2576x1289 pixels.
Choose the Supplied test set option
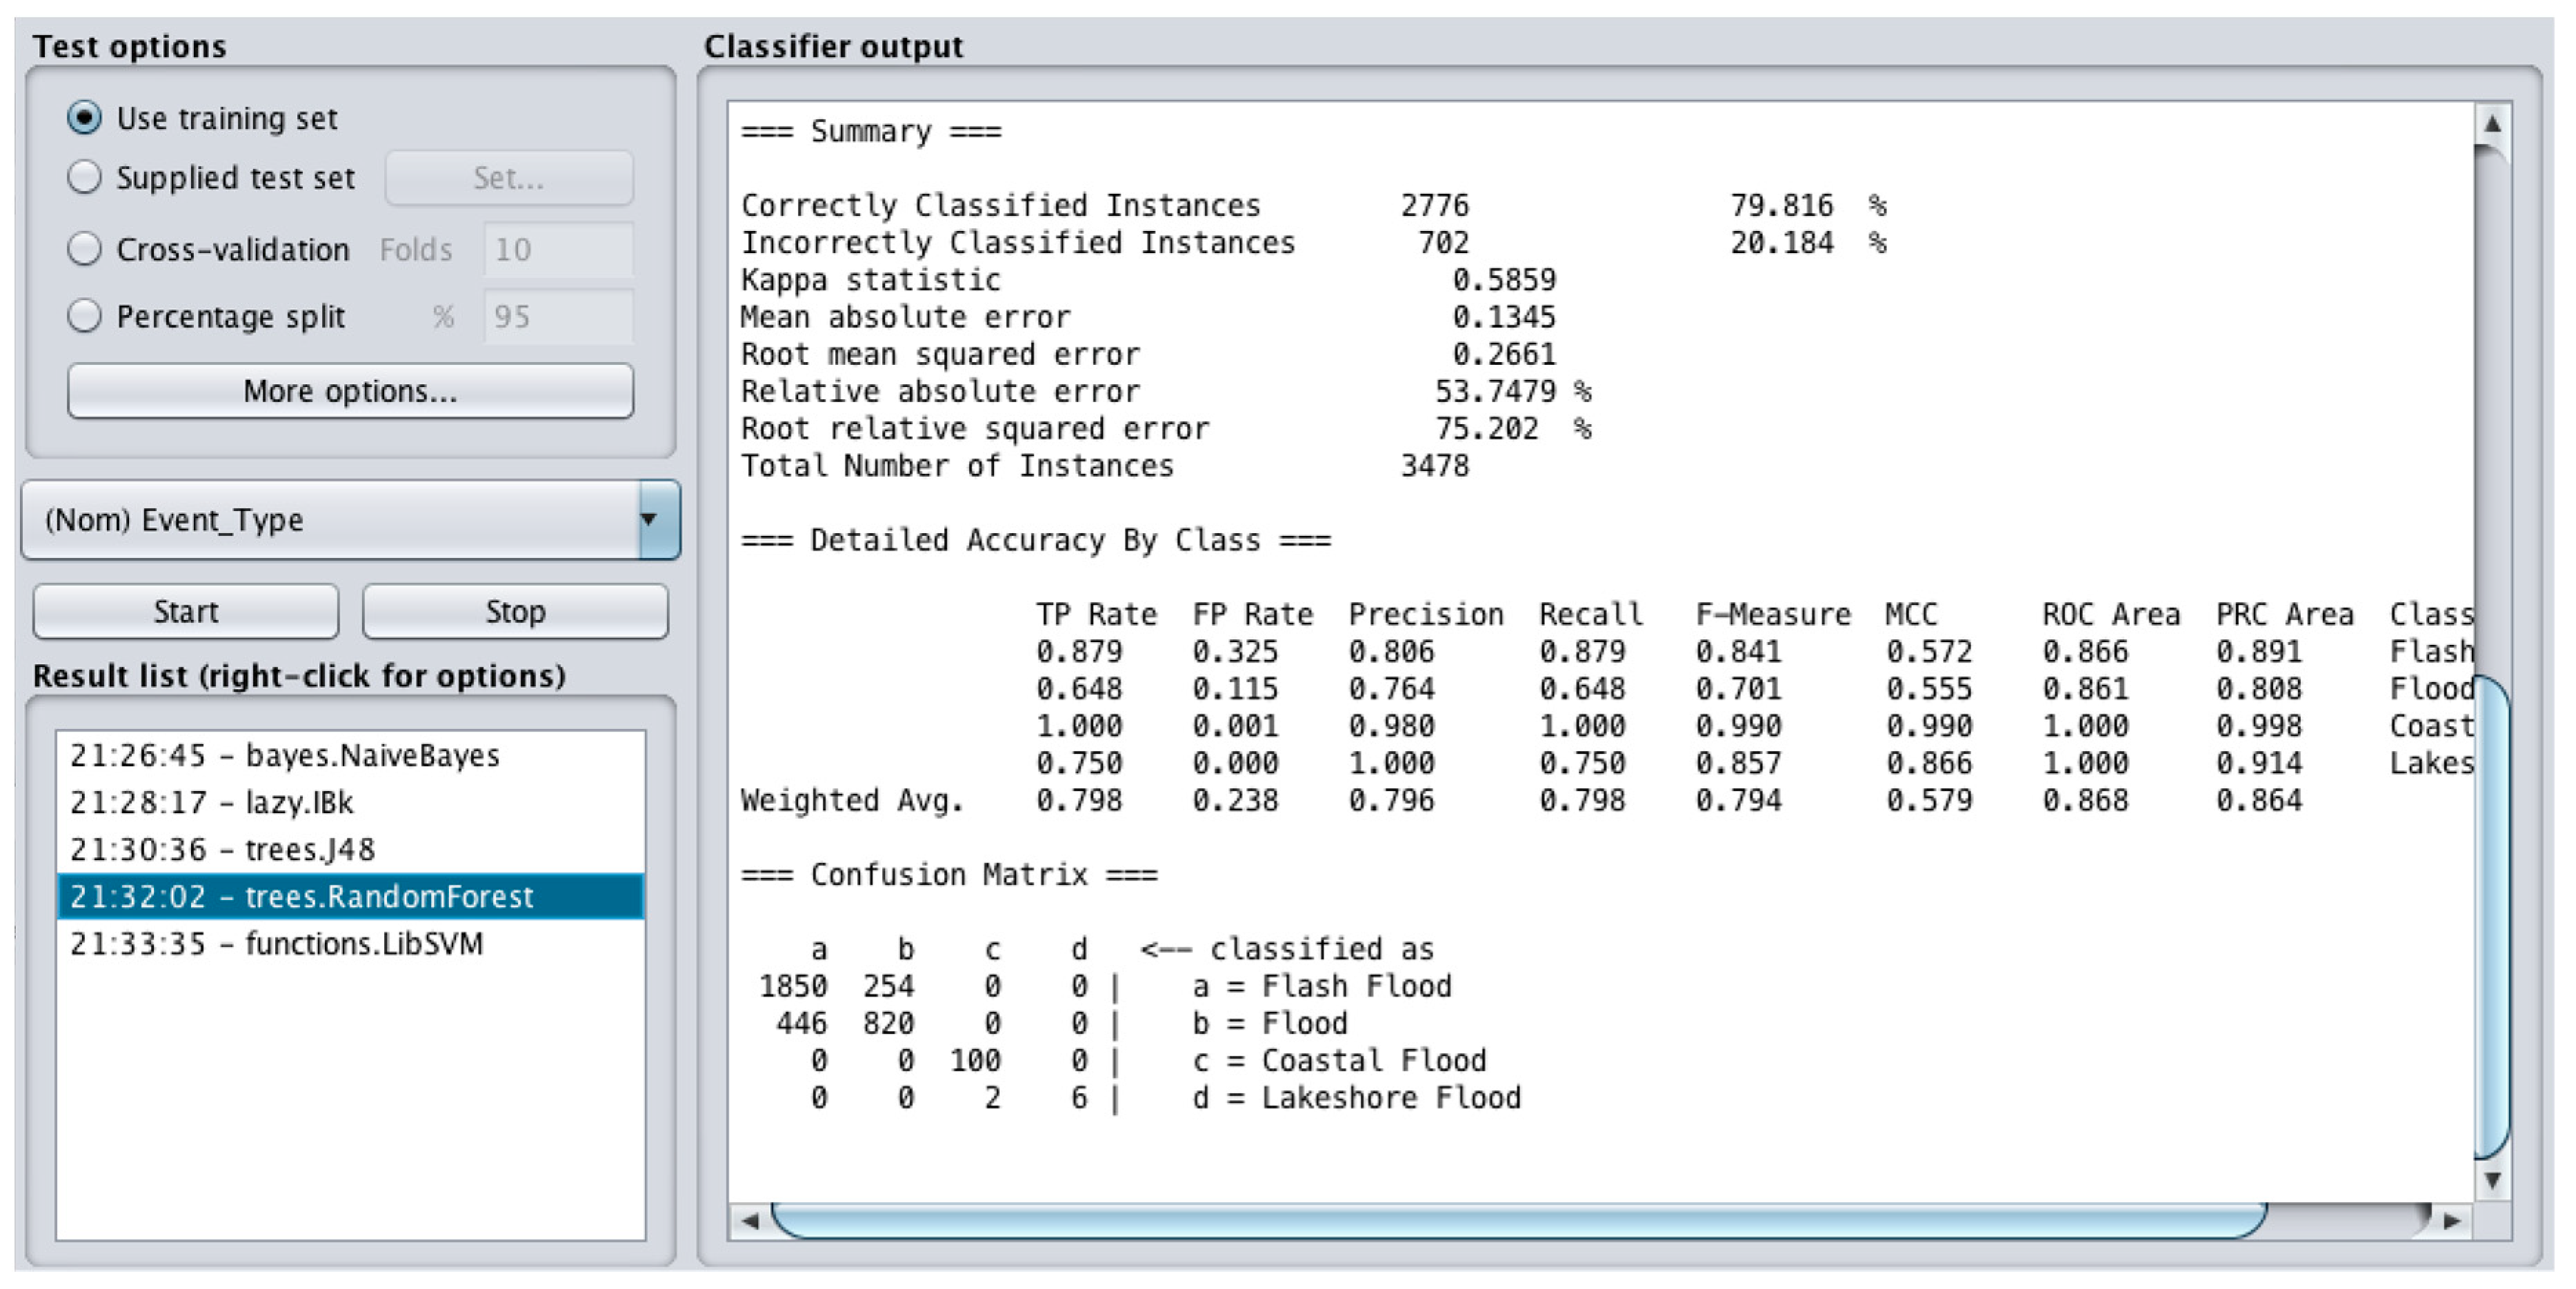[84, 178]
